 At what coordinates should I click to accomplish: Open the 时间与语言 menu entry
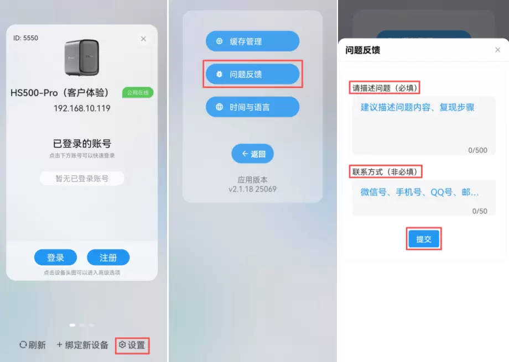[x=252, y=107]
